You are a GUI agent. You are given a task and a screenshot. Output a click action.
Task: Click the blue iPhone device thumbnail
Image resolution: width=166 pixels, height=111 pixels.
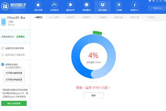(x=3, y=22)
